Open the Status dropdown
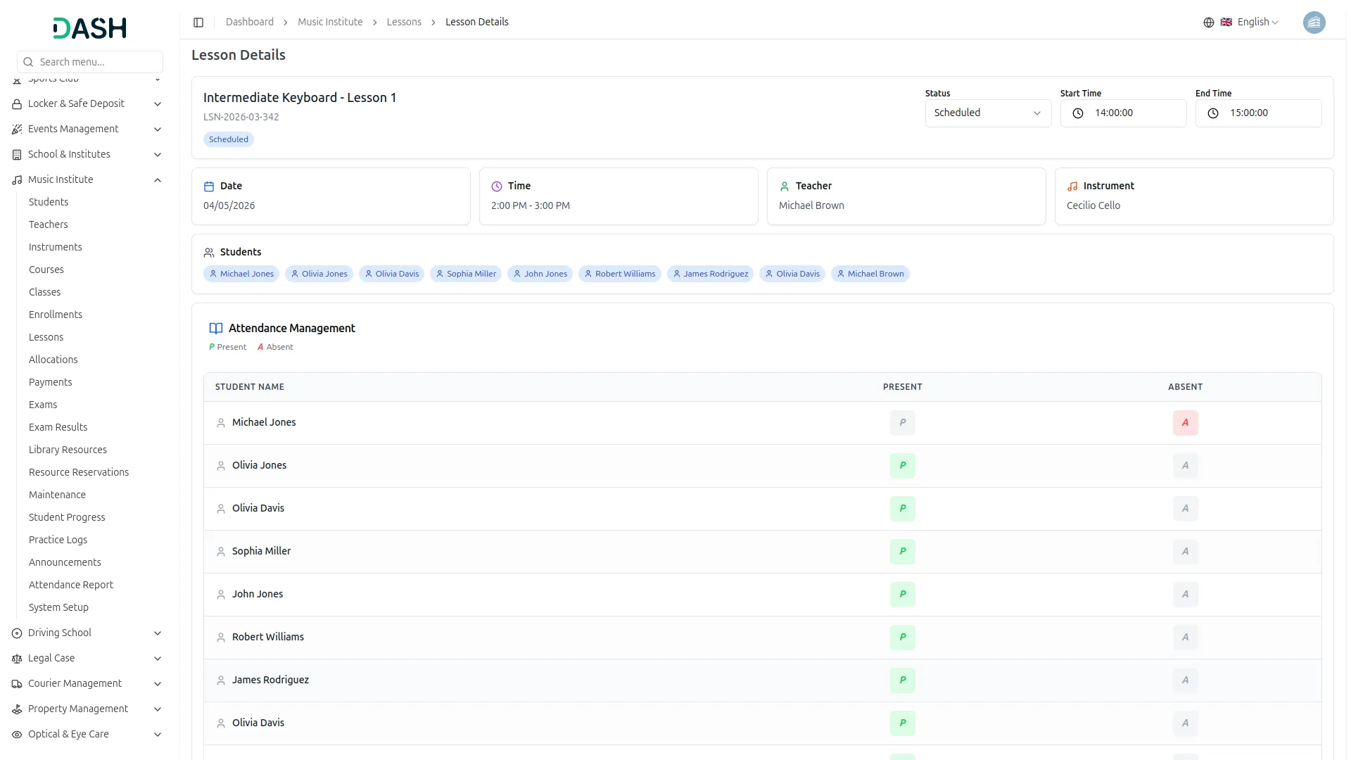1351x760 pixels. tap(987, 113)
